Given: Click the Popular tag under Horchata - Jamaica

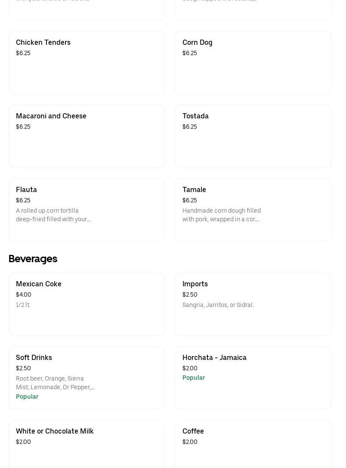Looking at the screenshot, I should tap(194, 378).
